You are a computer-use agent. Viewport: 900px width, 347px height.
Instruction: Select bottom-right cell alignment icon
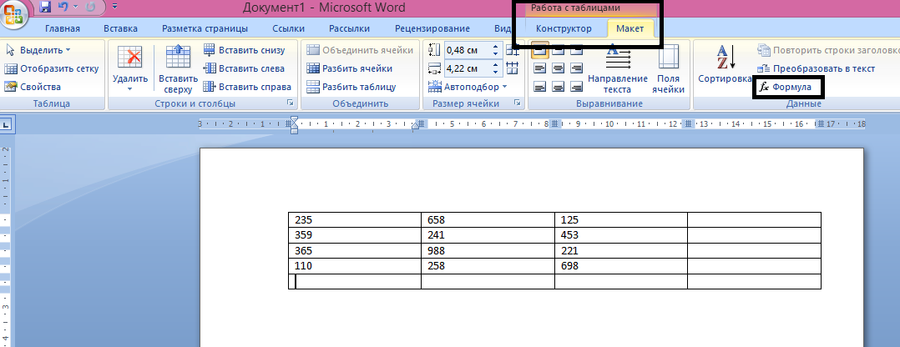[576, 87]
